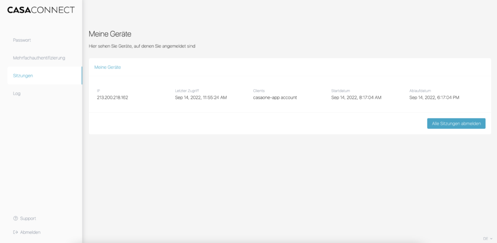
Task: Expand the chevron next to DE
Action: (491, 239)
